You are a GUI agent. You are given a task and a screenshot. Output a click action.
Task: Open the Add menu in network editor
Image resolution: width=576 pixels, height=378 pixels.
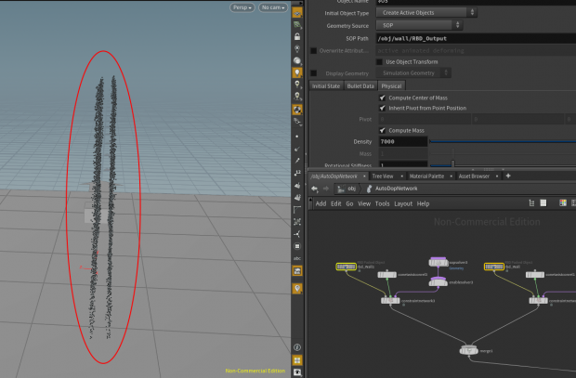click(321, 203)
